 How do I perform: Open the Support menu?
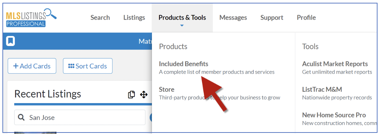click(x=272, y=18)
